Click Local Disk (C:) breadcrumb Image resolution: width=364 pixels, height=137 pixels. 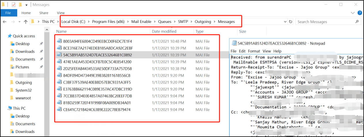pos(73,22)
